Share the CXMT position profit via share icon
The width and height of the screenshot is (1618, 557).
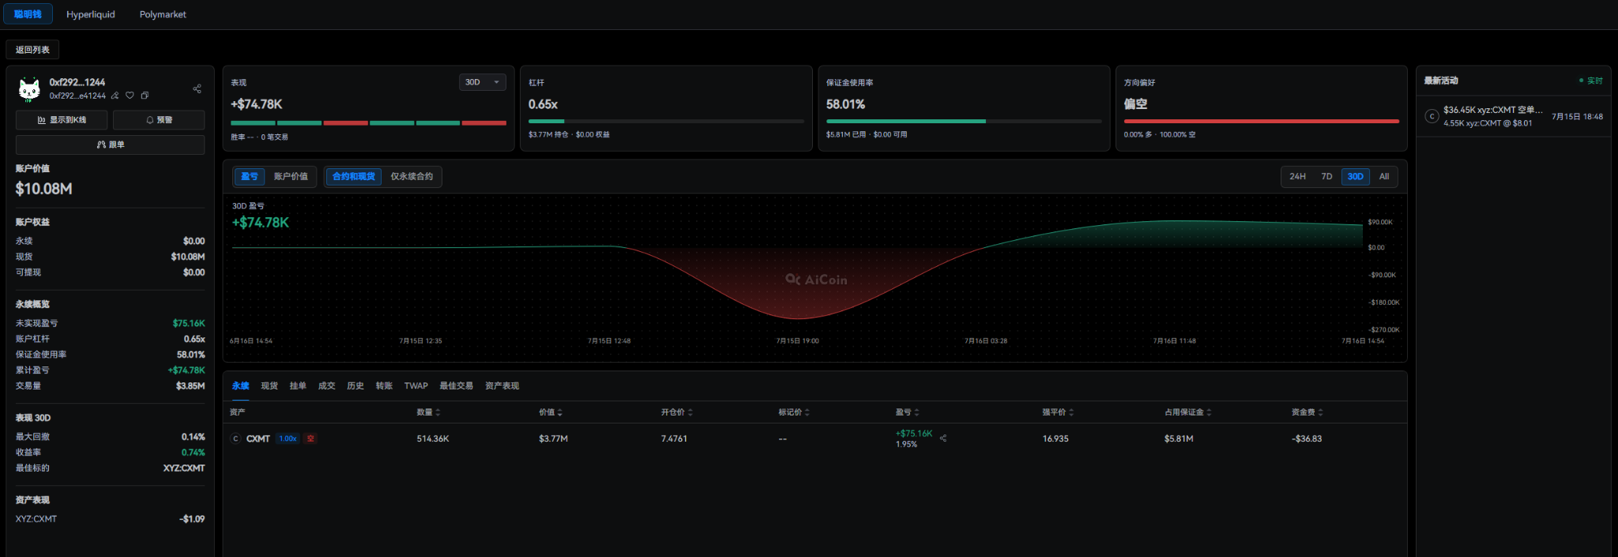943,438
